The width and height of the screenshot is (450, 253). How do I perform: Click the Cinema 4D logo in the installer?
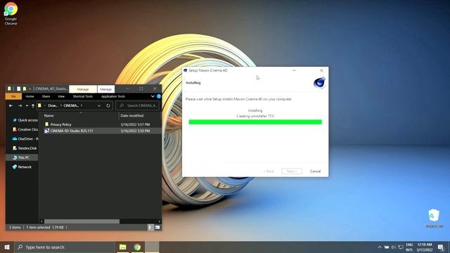[319, 83]
